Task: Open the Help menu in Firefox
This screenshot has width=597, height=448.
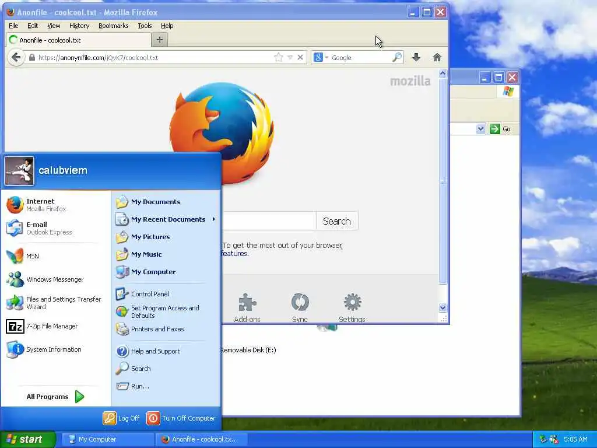Action: (167, 26)
